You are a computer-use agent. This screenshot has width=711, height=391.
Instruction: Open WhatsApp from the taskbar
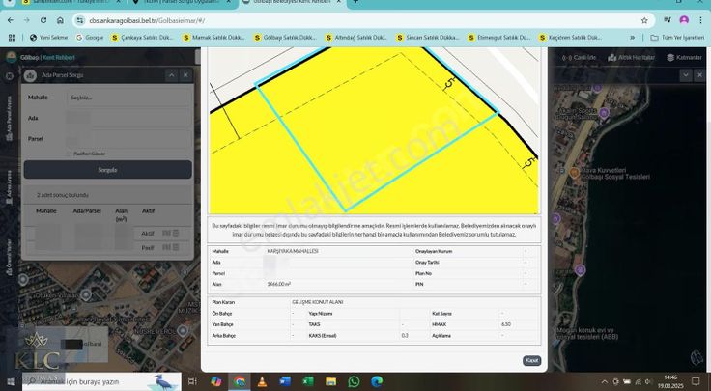point(355,382)
